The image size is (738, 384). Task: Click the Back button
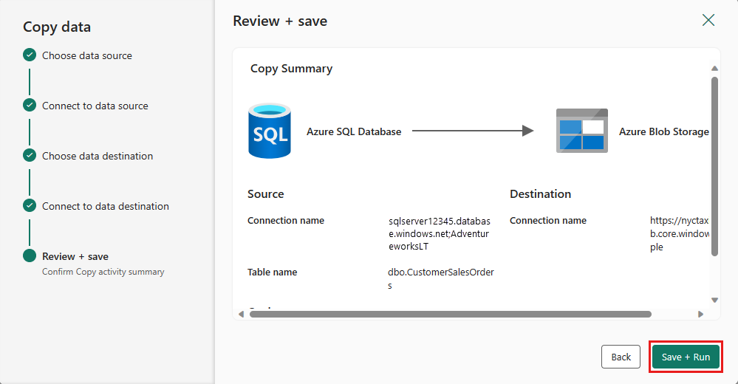pyautogui.click(x=621, y=357)
